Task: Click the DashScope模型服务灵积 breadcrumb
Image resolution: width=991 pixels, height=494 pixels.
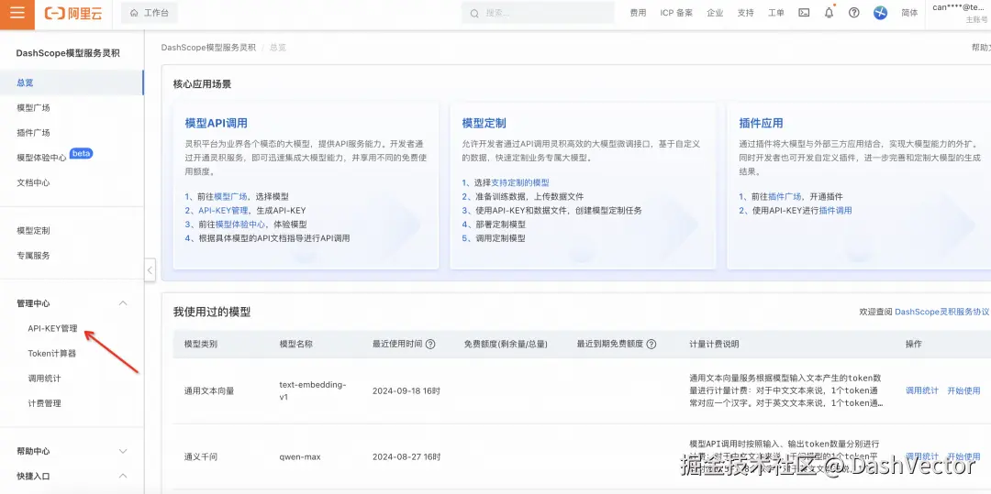Action: pyautogui.click(x=208, y=48)
